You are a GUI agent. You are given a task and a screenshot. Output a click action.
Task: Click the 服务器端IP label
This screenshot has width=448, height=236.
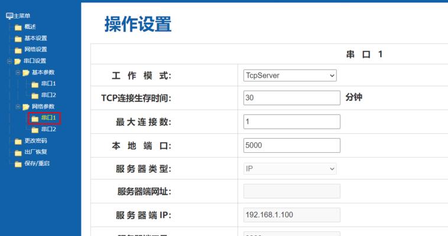[144, 215]
